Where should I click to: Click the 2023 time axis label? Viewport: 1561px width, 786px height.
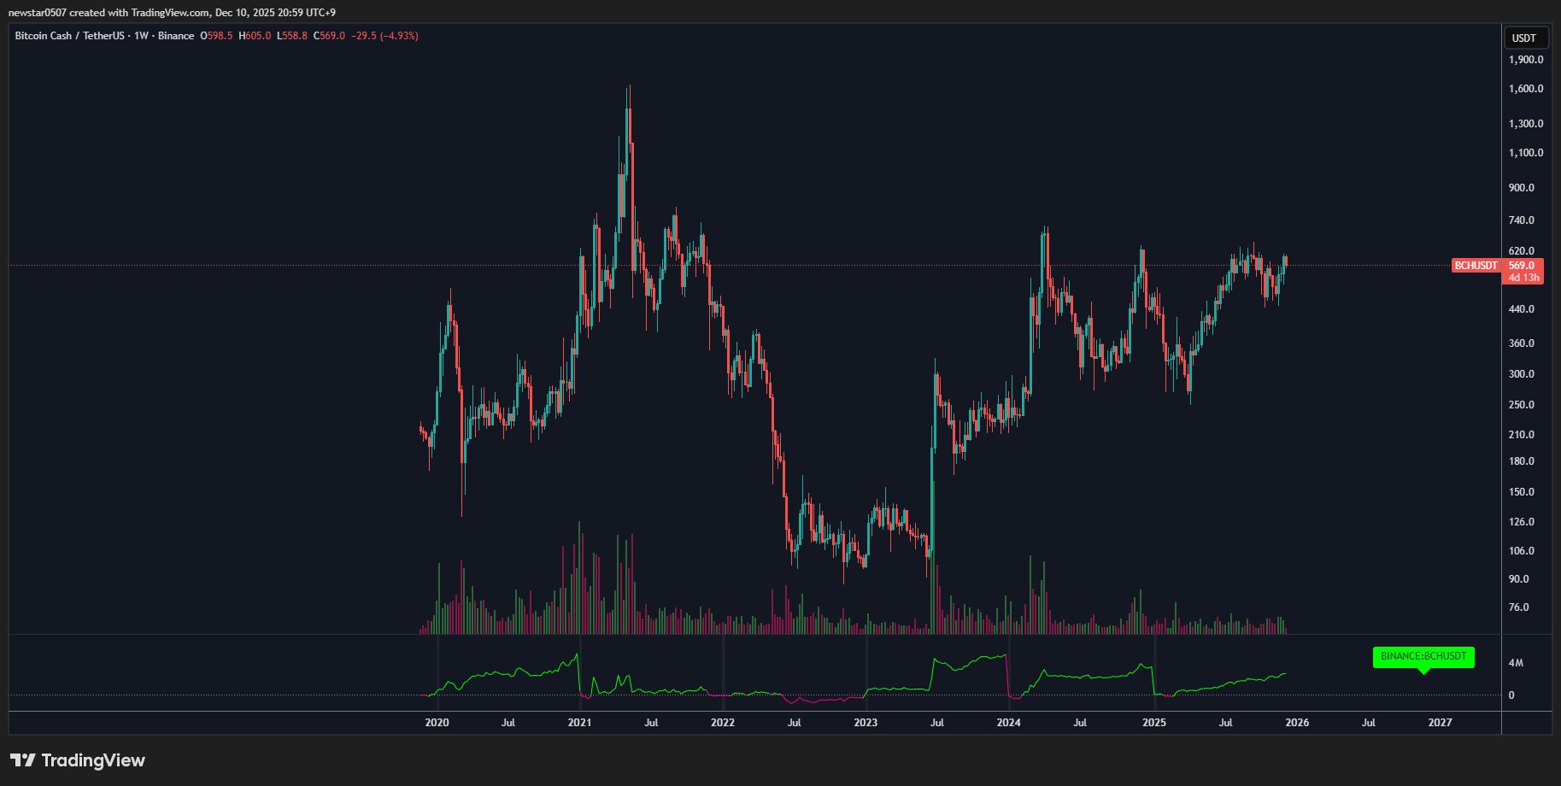pos(866,723)
